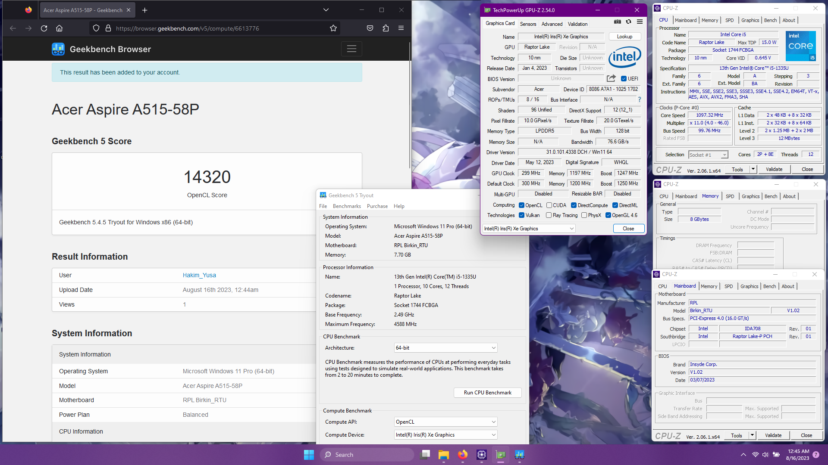Screen dimensions: 828x465
Task: Click Close in bottom CPU-Z window
Action: pyautogui.click(x=806, y=435)
